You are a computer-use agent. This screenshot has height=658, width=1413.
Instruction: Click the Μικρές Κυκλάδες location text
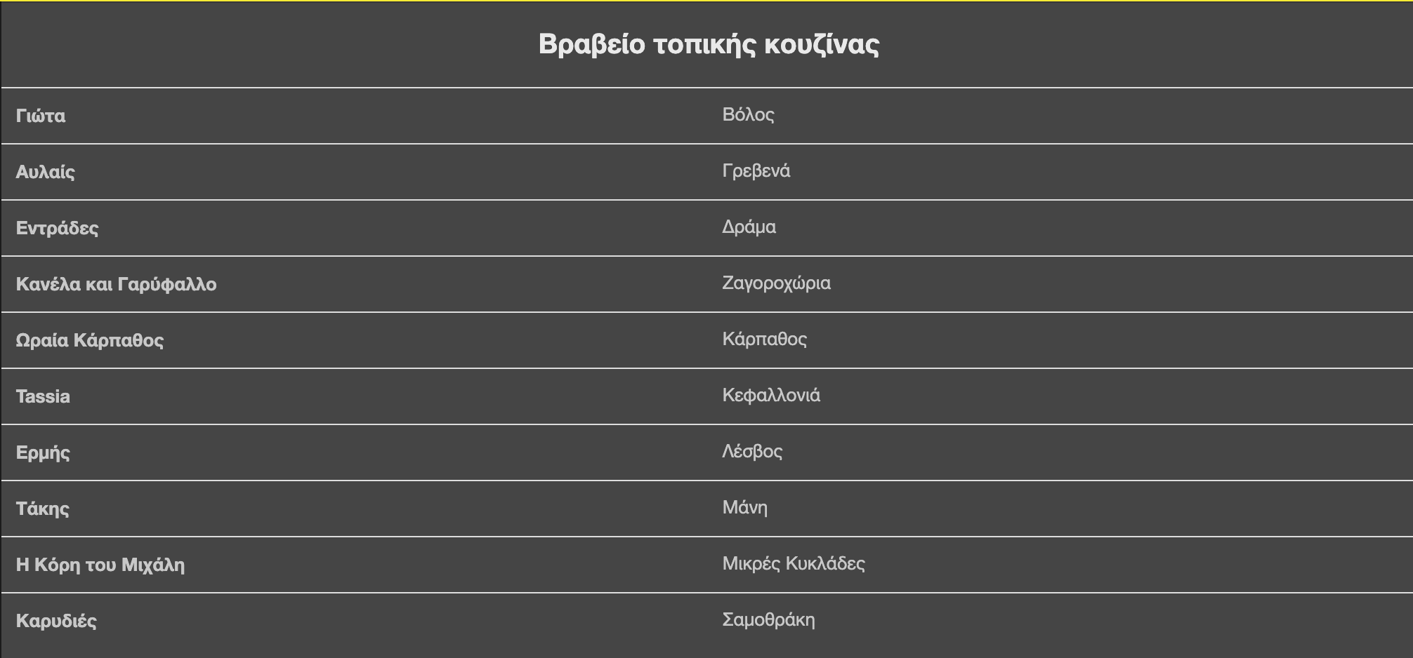point(793,563)
